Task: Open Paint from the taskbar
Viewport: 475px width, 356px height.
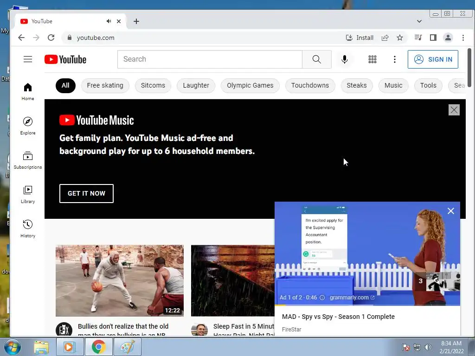Action: click(127, 347)
